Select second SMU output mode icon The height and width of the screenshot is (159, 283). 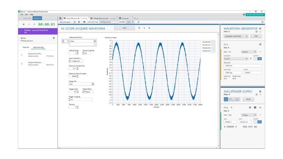(x=230, y=99)
